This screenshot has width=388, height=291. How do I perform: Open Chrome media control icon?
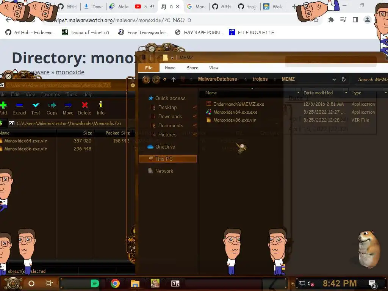tap(343, 20)
